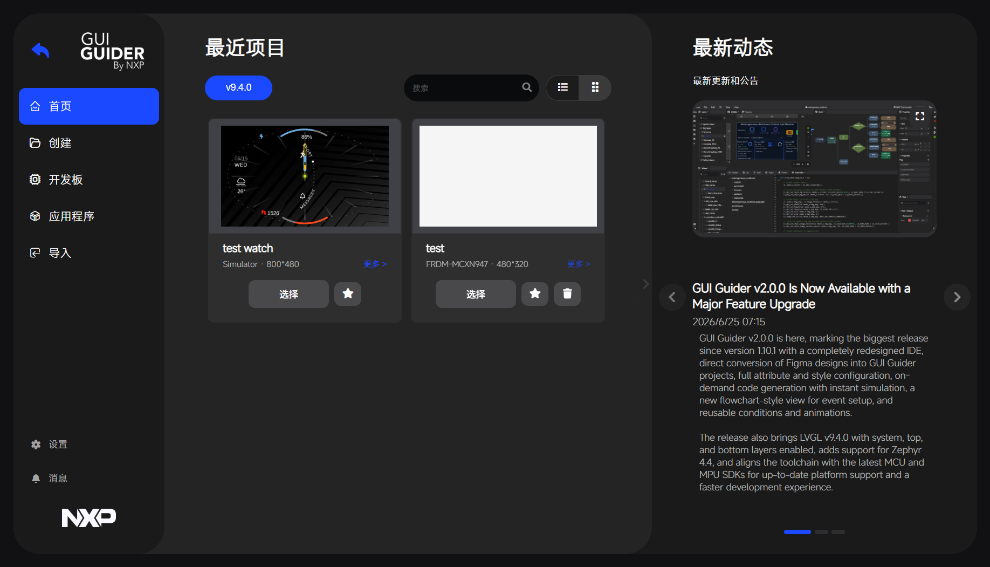The height and width of the screenshot is (567, 990).
Task: Click 选择 button for test watch
Action: [288, 294]
